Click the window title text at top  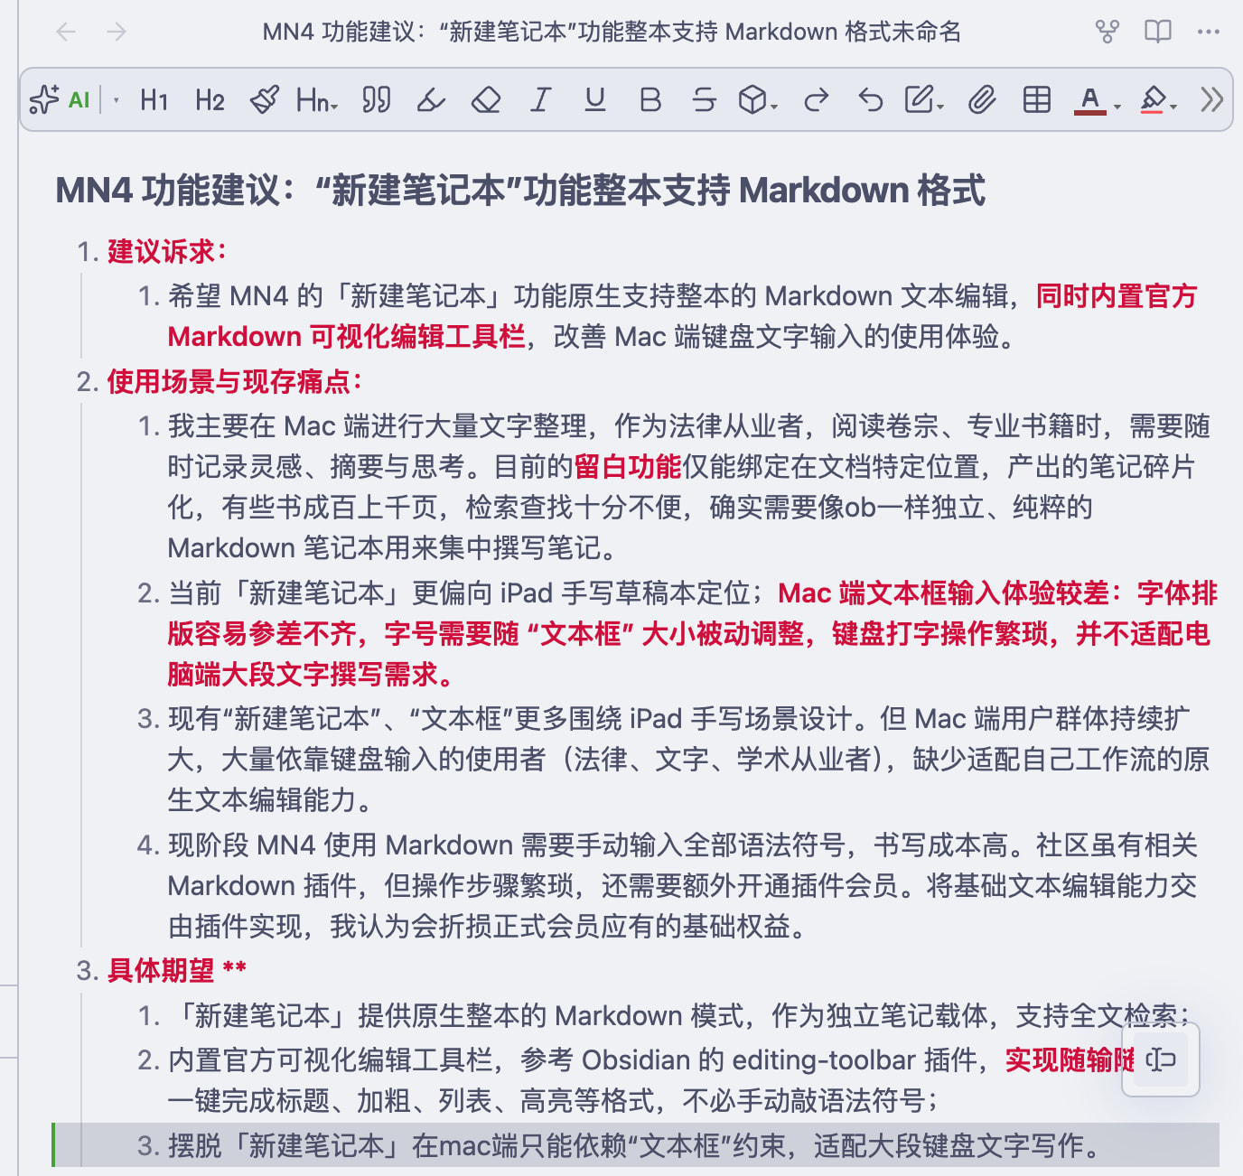612,33
